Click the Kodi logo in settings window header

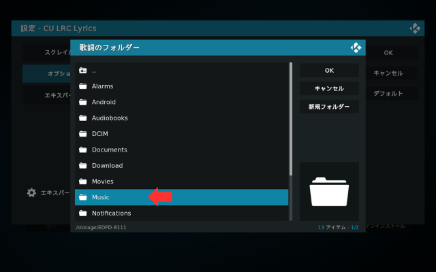pos(415,28)
